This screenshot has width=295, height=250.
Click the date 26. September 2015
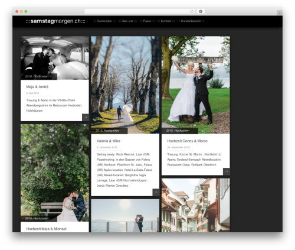(x=178, y=147)
